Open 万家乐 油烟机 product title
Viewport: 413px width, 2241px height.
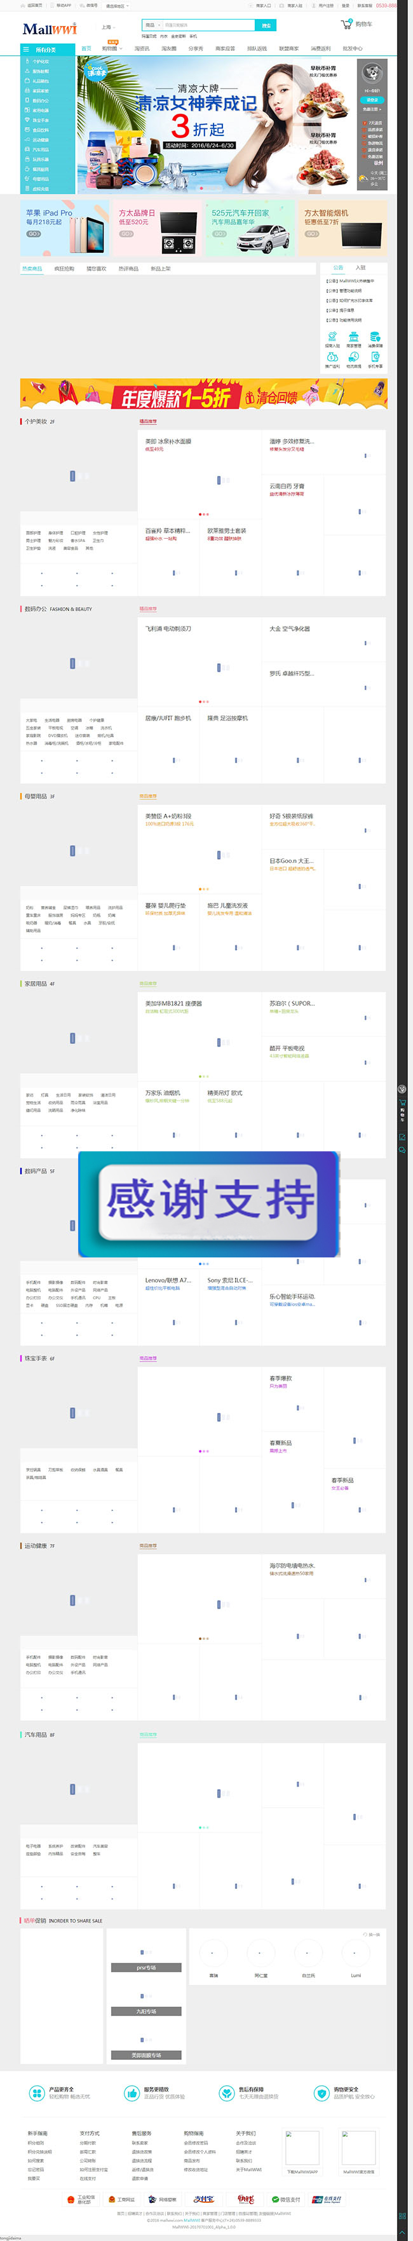[163, 1093]
